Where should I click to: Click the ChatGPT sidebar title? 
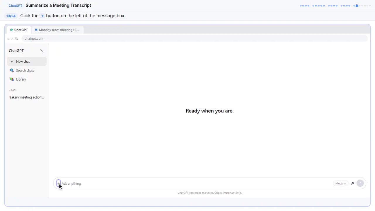16,51
